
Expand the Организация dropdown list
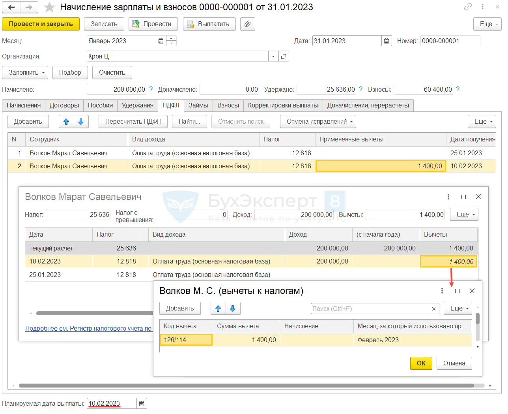point(273,56)
